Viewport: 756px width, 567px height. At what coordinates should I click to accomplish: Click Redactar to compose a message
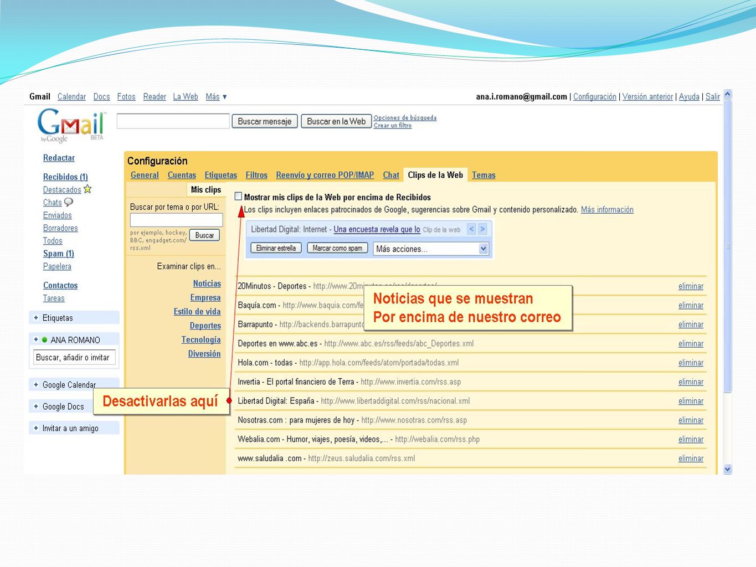coord(59,158)
